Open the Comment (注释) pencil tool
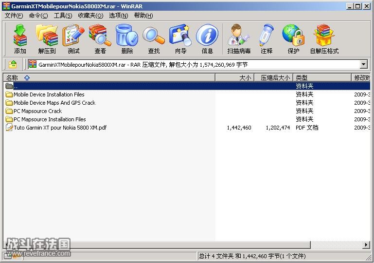This screenshot has height=263, width=374. (x=267, y=39)
